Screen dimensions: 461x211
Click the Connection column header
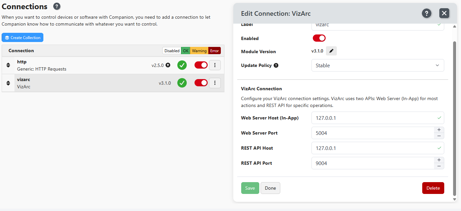pyautogui.click(x=21, y=51)
